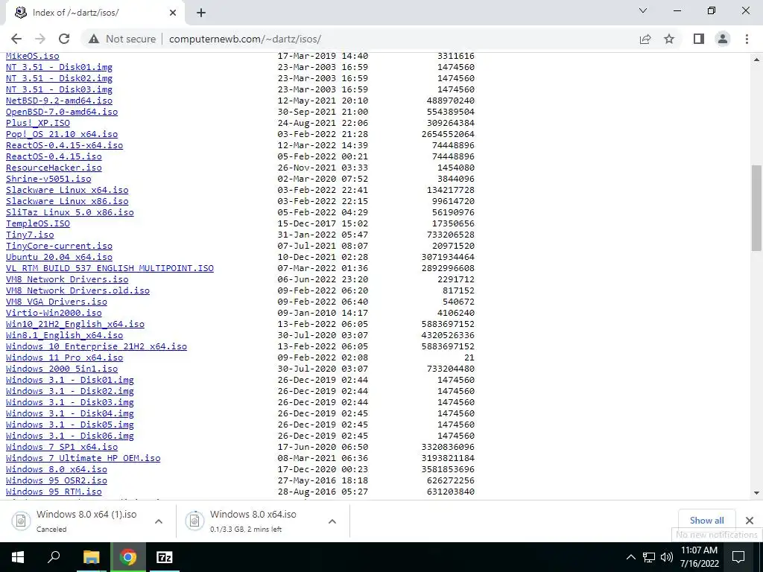763x572 pixels.
Task: Reload the page with the refresh icon
Action: (x=64, y=39)
